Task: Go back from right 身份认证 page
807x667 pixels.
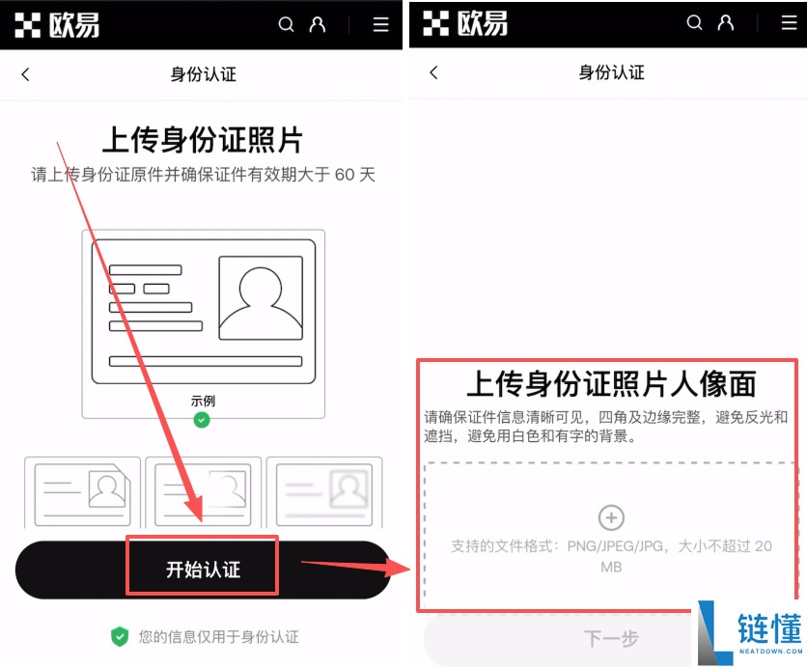Action: pos(433,72)
